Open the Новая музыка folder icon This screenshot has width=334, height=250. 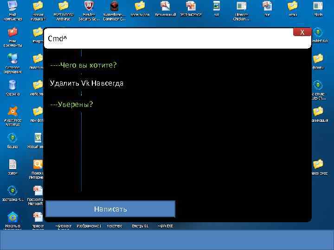click(x=38, y=11)
